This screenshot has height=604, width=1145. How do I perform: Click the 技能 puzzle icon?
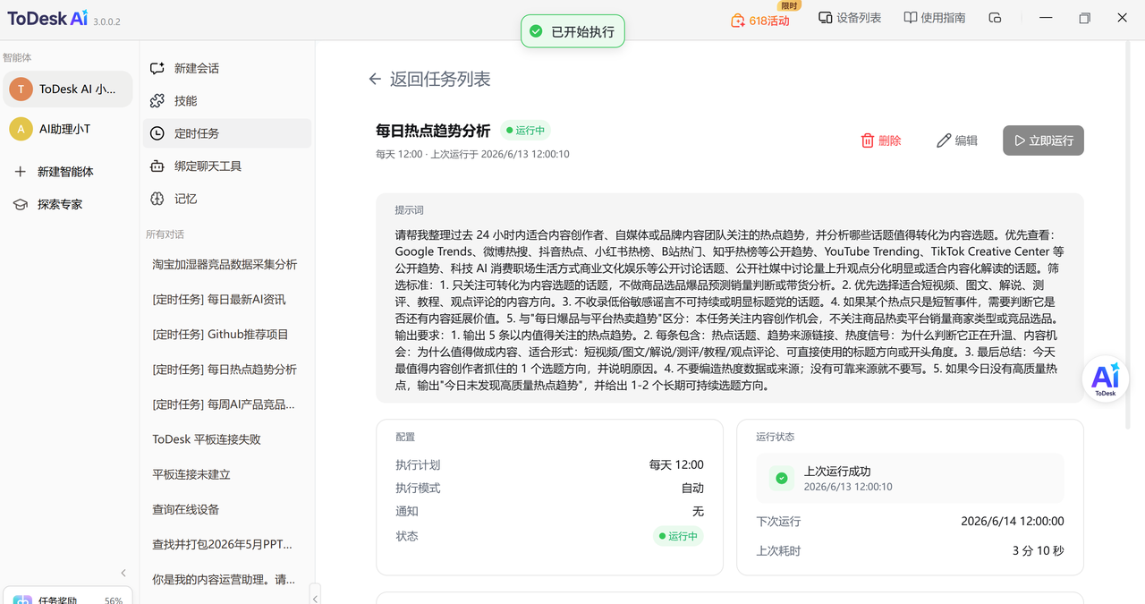click(157, 101)
